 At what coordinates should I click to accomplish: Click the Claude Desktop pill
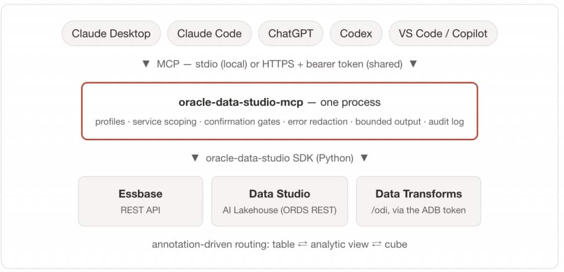[x=111, y=34]
